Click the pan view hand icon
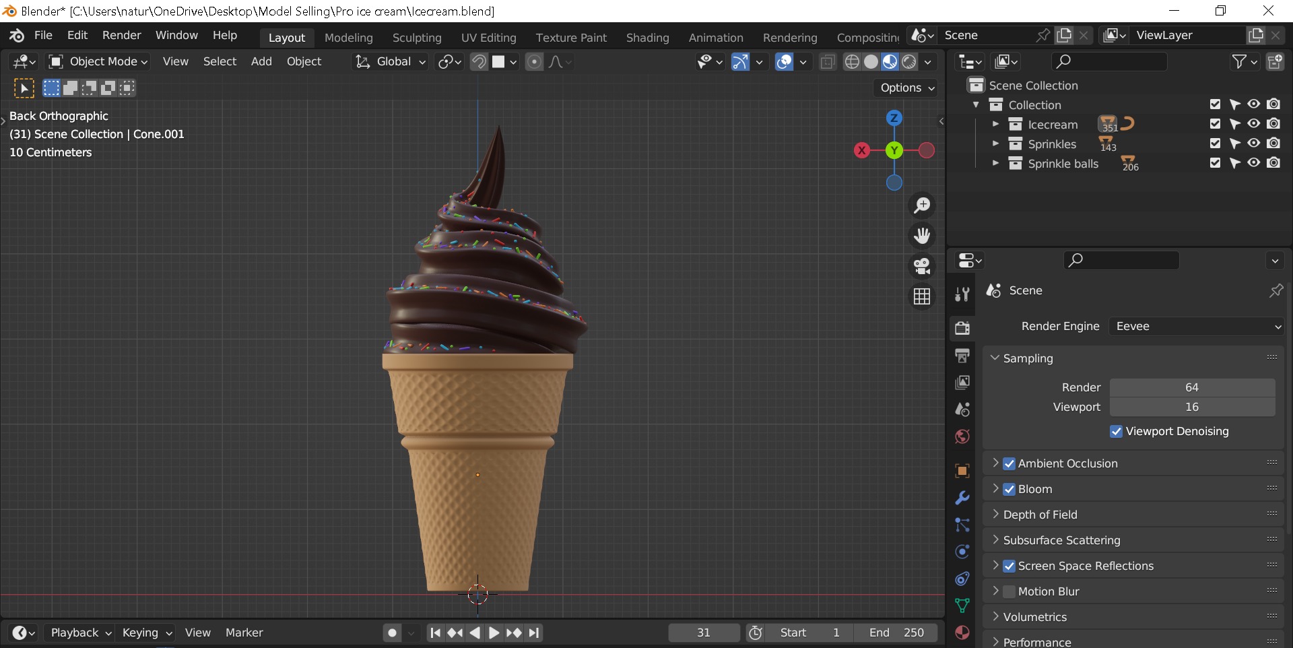This screenshot has width=1293, height=648. pyautogui.click(x=922, y=235)
